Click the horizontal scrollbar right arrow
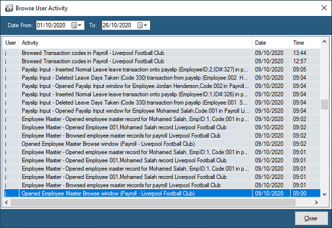332x228 pixels. click(317, 202)
